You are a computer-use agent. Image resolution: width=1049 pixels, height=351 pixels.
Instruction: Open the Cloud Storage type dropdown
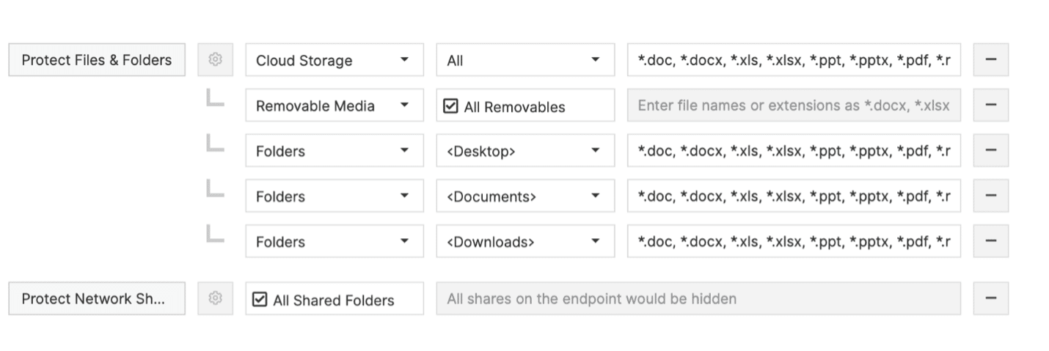tap(335, 60)
